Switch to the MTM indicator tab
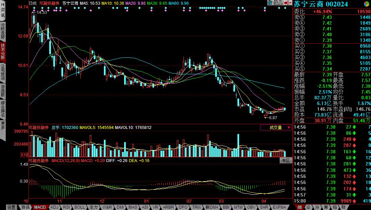 [x=238, y=207]
